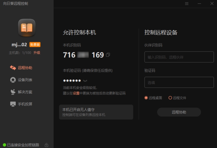Click the orange book avatar icon

(27, 28)
